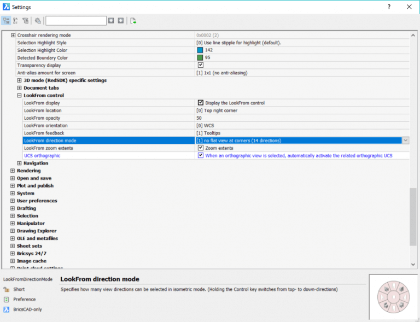Viewport: 420px width, 322px height.
Task: Click the export settings icon
Action: (133, 21)
